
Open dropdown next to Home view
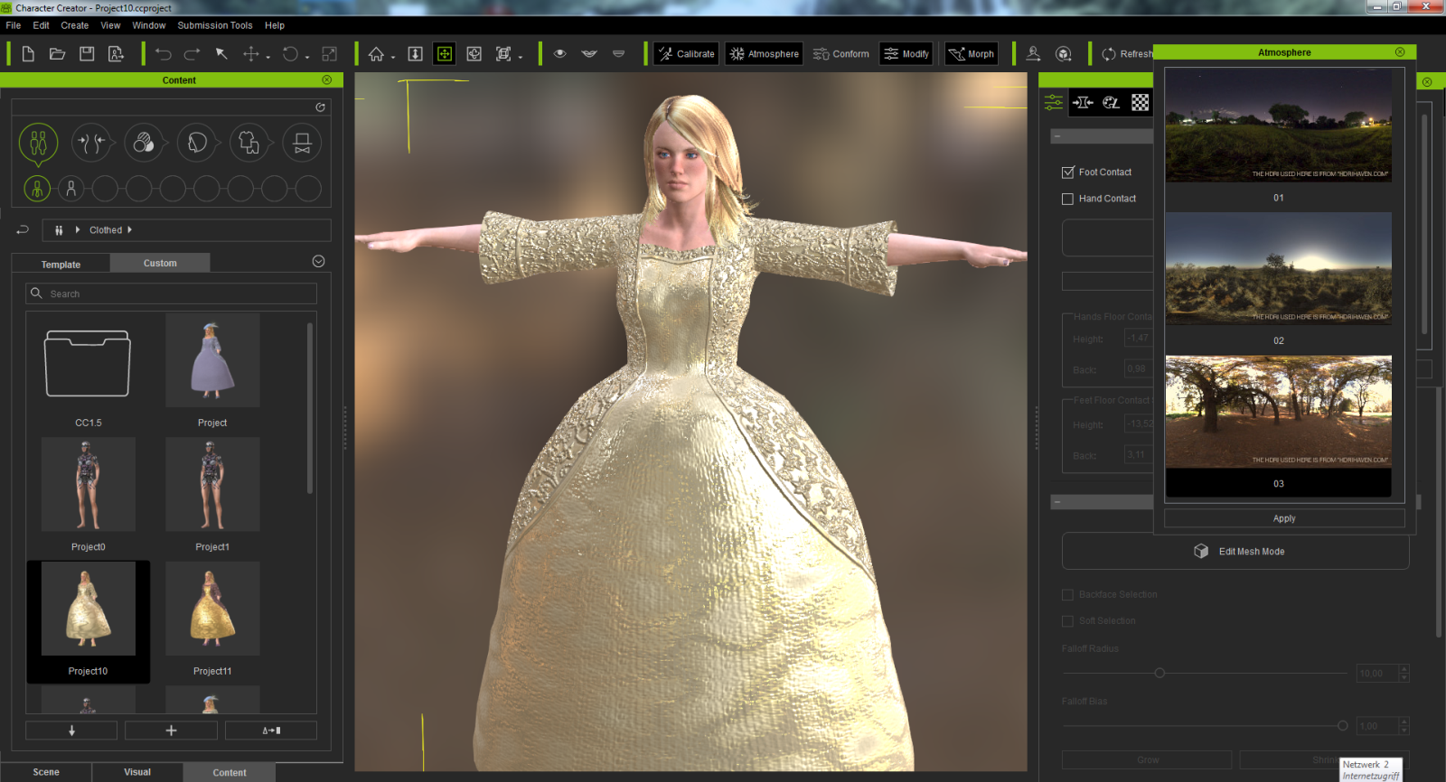pos(393,57)
